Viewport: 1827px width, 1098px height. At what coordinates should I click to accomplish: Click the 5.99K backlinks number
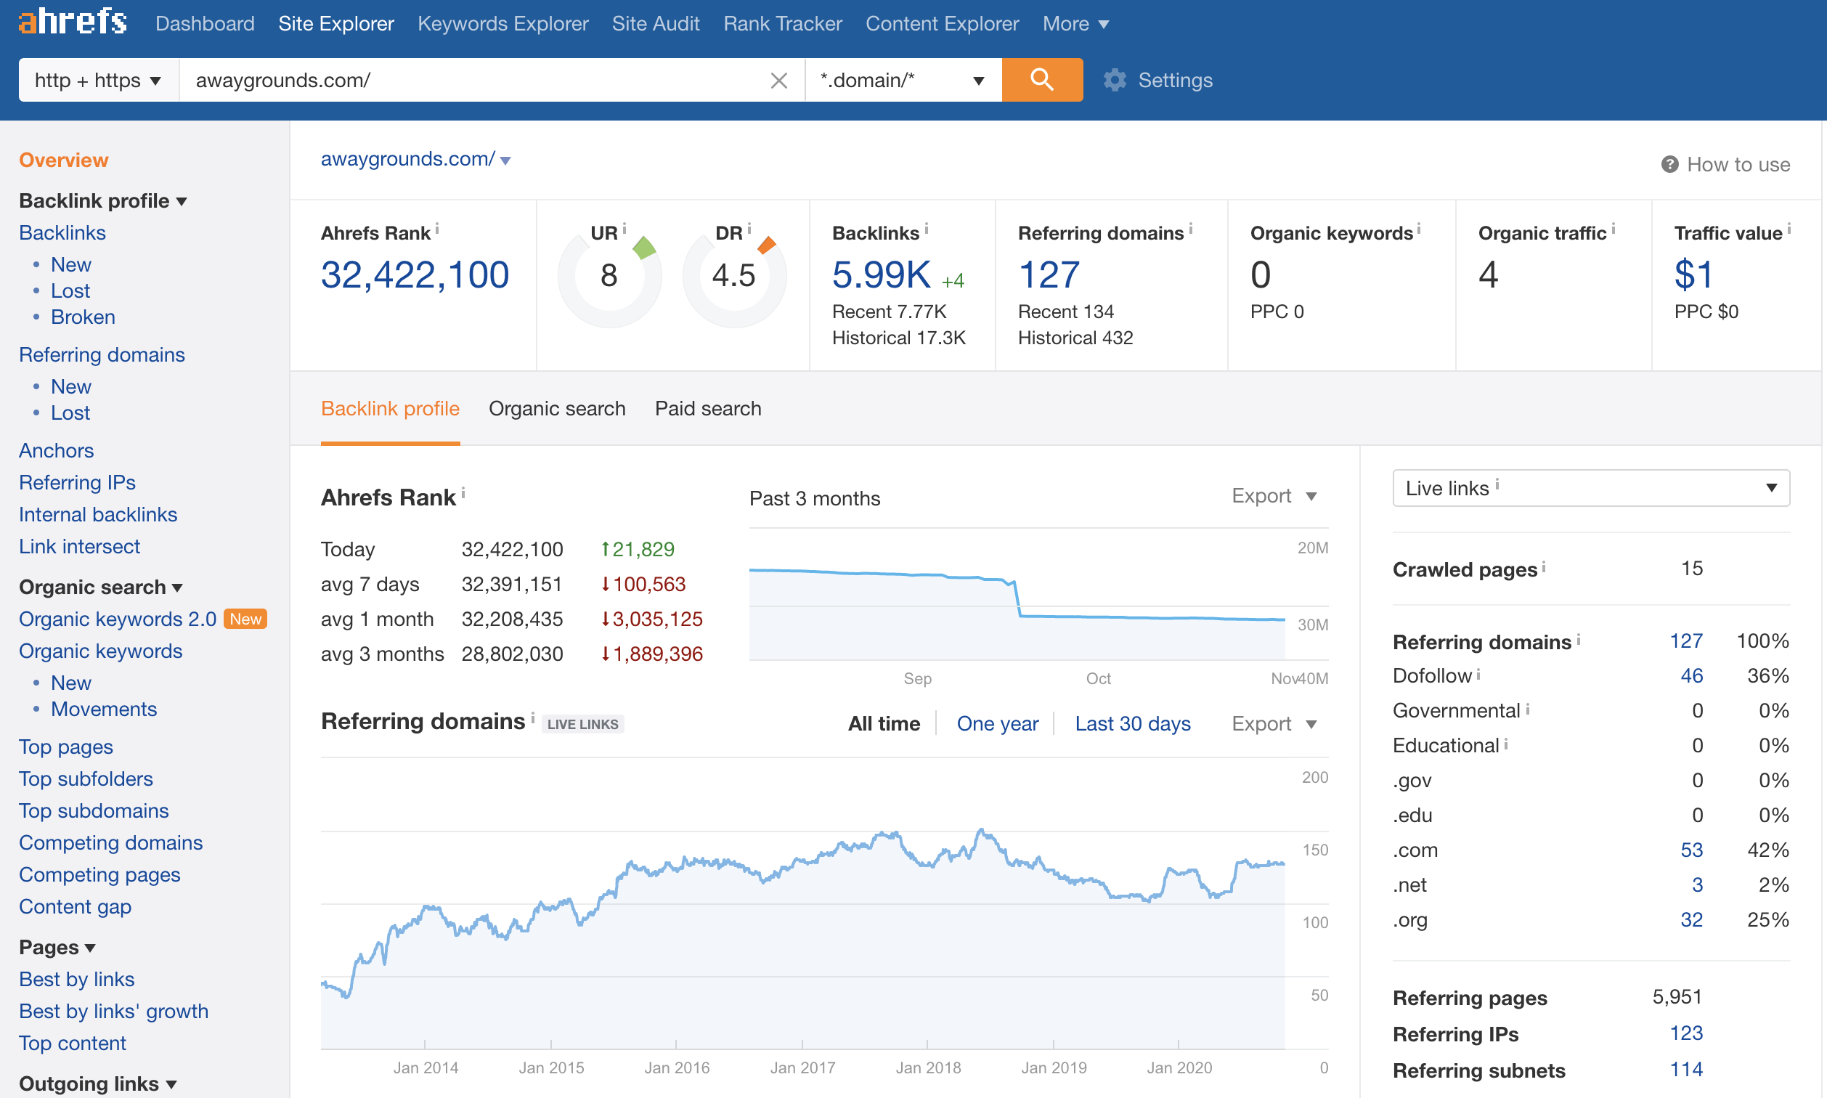tap(881, 274)
